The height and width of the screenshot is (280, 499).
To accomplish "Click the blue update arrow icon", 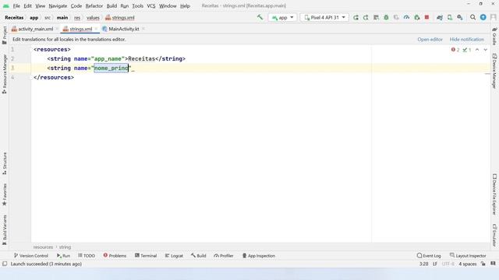I will coord(483,17).
